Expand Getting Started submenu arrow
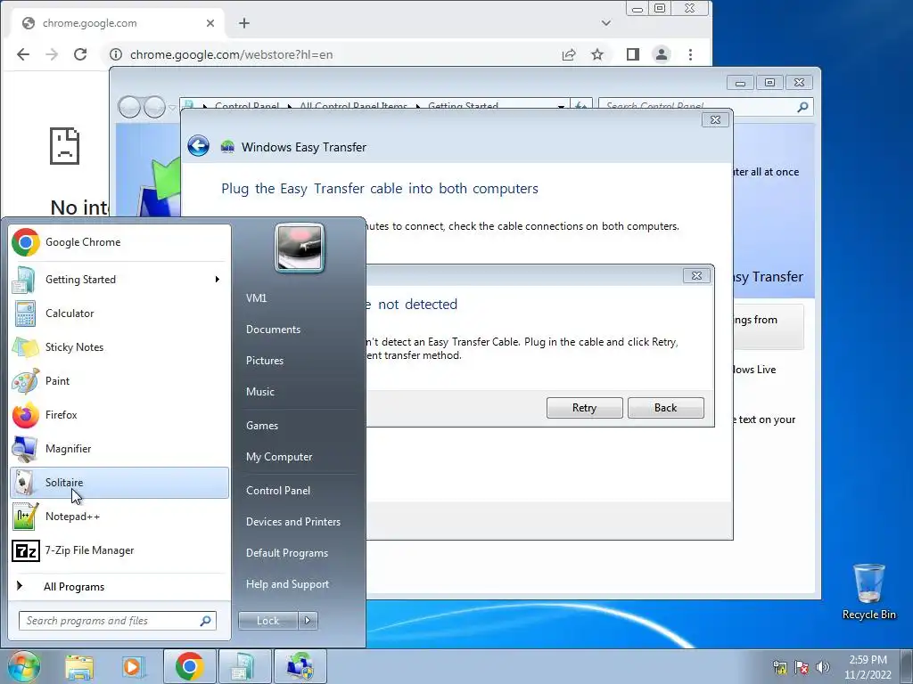Screen dimensions: 913x684 218,279
